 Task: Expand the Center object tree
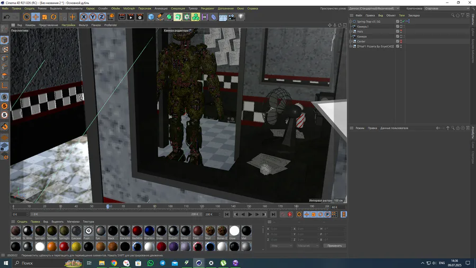(351, 41)
